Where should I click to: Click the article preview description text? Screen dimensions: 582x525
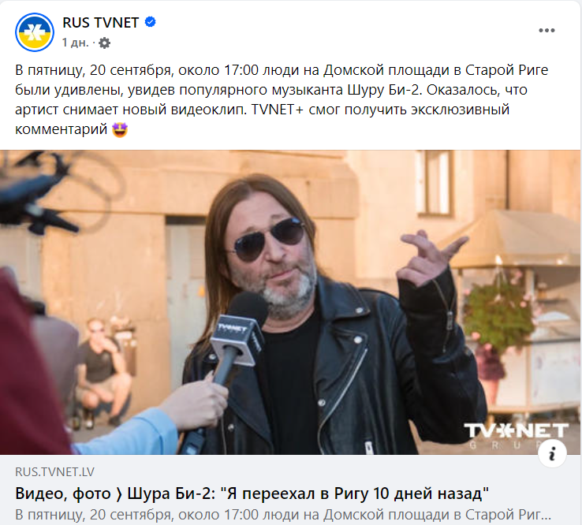(283, 515)
